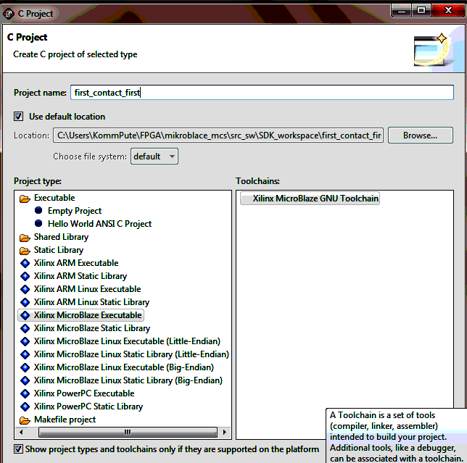Viewport: 467px width, 463px height.
Task: Select Xilinx MicroBlaze Linux Static Library (Big-Endian)
Action: click(x=128, y=380)
